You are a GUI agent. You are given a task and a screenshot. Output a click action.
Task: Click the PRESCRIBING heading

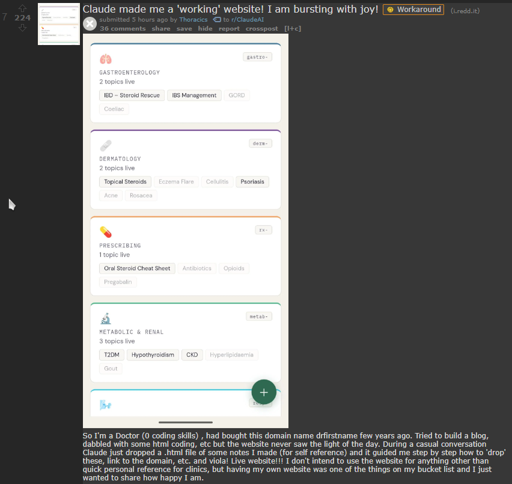tap(120, 246)
